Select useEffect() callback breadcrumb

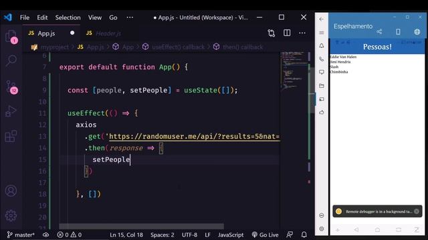[x=178, y=47]
